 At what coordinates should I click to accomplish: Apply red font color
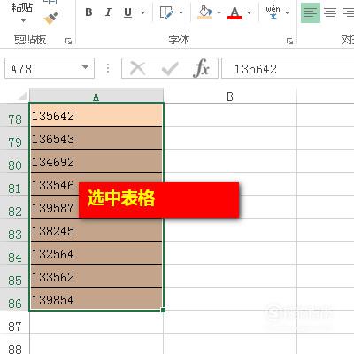(x=235, y=12)
